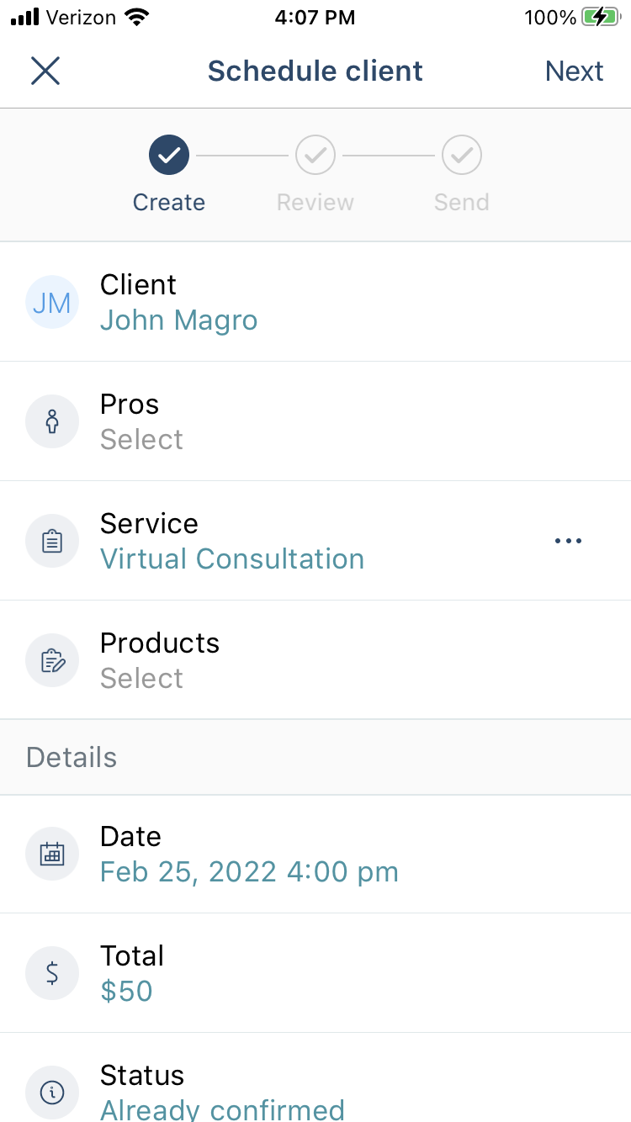Select the Create step checkmark circle
The width and height of the screenshot is (631, 1122).
point(169,155)
